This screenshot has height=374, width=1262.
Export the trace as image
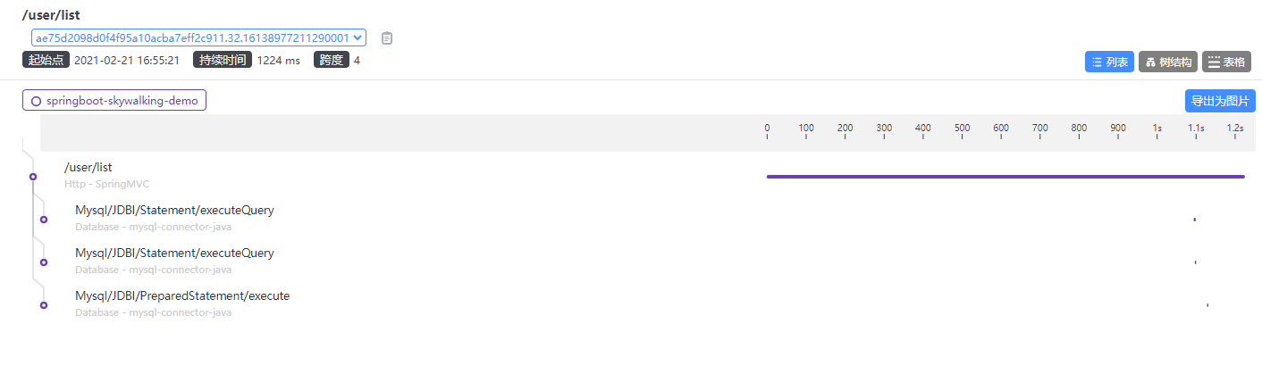pos(1220,101)
